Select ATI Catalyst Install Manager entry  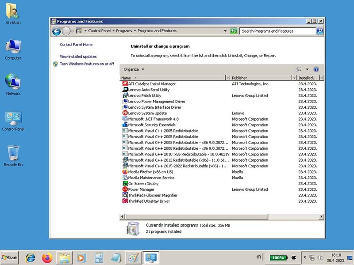pyautogui.click(x=152, y=84)
